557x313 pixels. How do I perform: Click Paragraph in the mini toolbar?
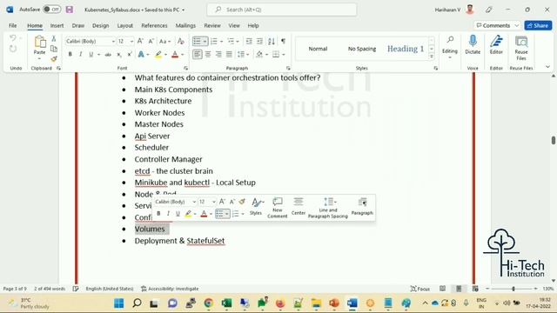362,207
